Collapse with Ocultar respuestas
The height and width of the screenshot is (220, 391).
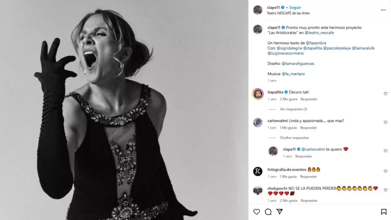(x=294, y=138)
